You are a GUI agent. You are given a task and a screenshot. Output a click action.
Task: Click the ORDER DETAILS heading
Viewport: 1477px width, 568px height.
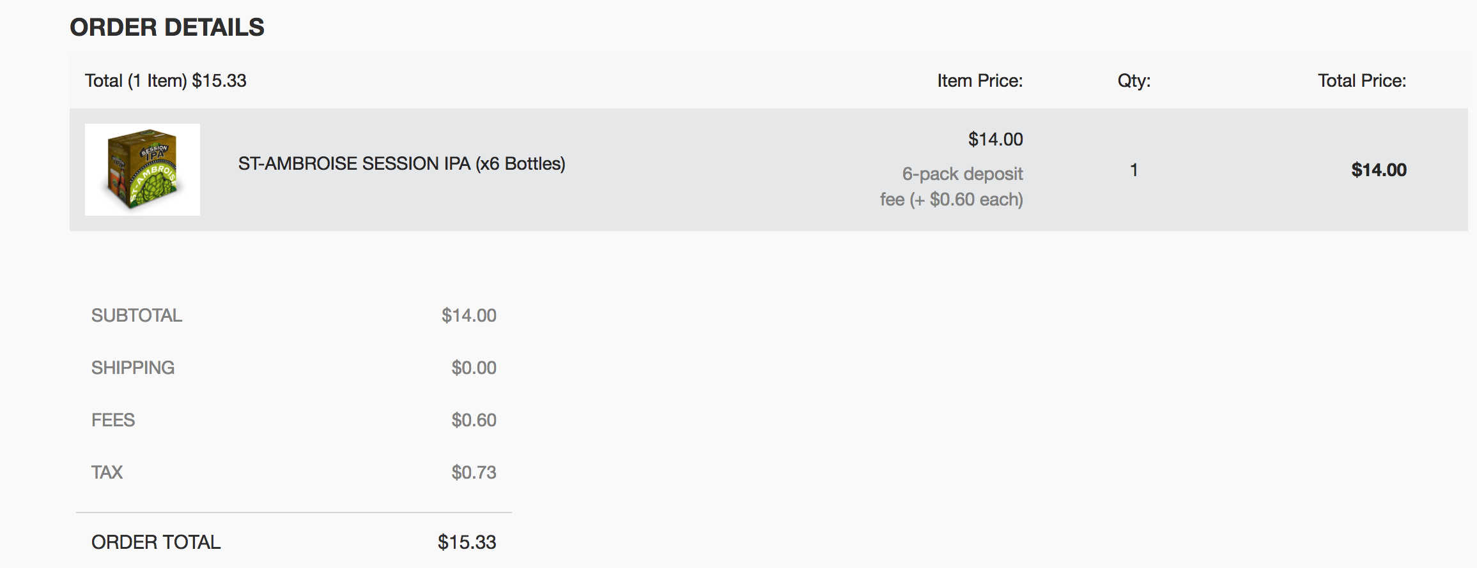click(167, 27)
